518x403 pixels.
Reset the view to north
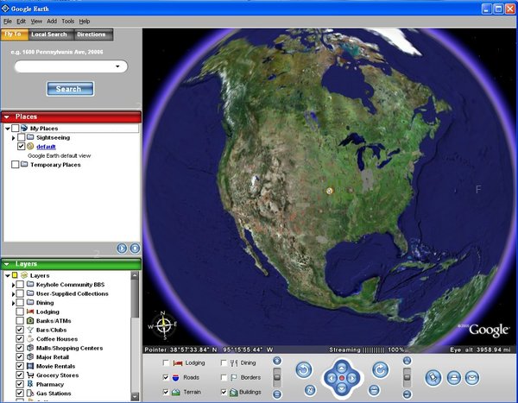click(310, 390)
